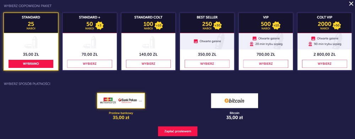Image resolution: width=355 pixels, height=139 pixels.
Task: Click the bullet image in Standard package
Action: click(x=31, y=42)
